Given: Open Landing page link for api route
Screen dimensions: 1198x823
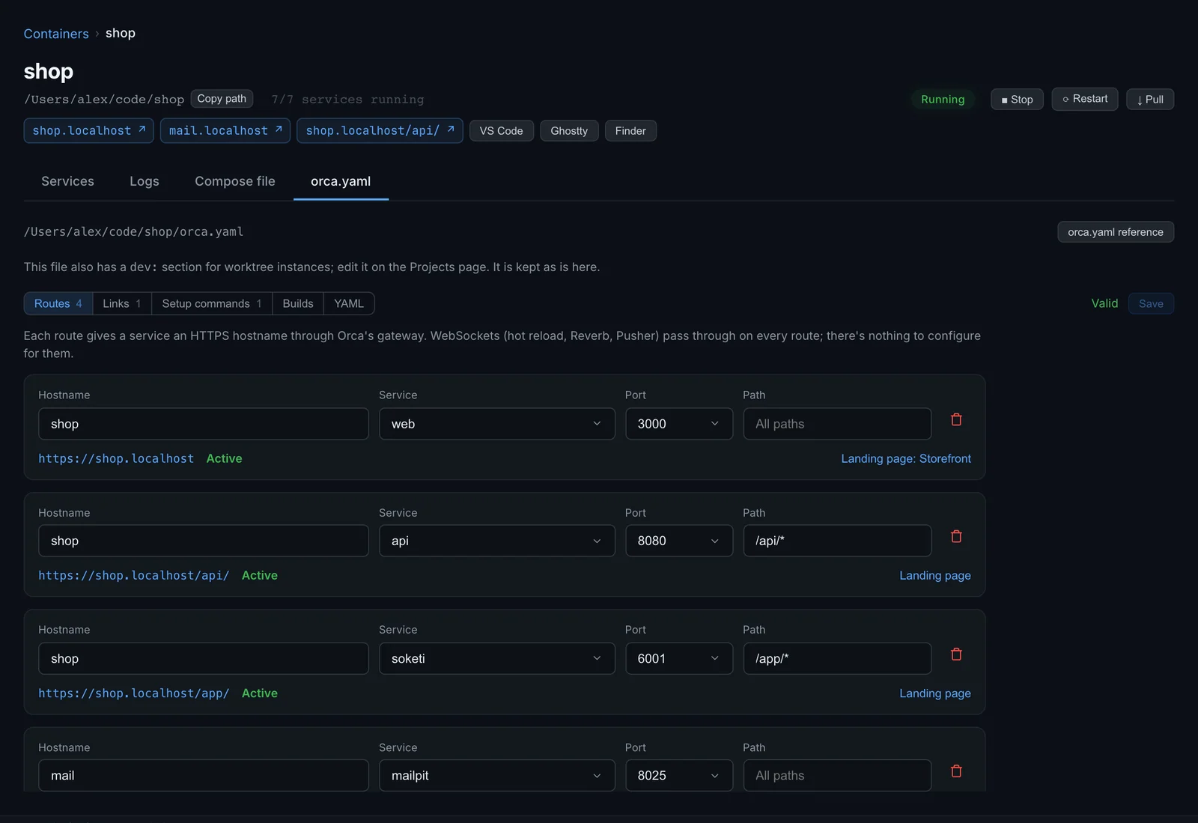Looking at the screenshot, I should click(x=934, y=575).
